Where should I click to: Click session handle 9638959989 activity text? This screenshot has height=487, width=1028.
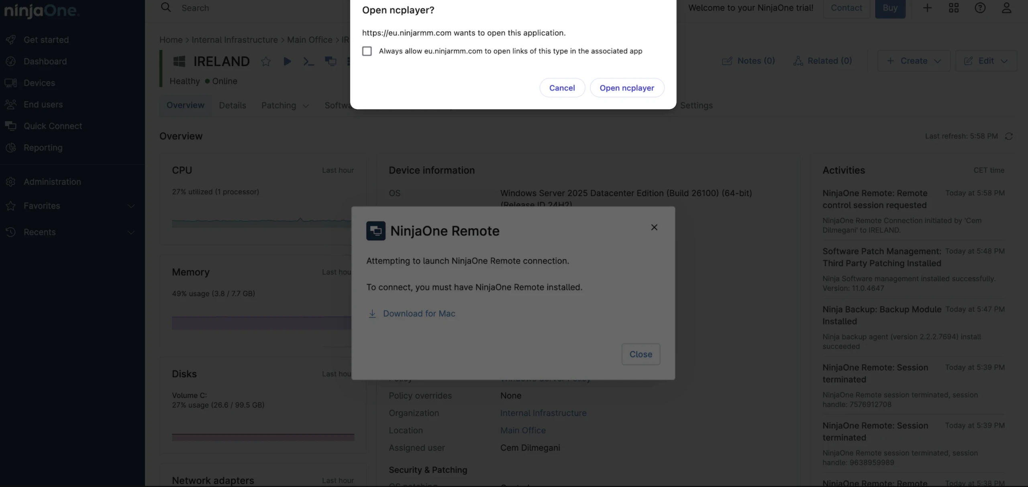pyautogui.click(x=900, y=458)
